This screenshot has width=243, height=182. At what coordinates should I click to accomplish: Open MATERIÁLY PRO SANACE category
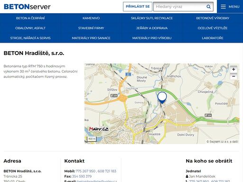pyautogui.click(x=91, y=38)
